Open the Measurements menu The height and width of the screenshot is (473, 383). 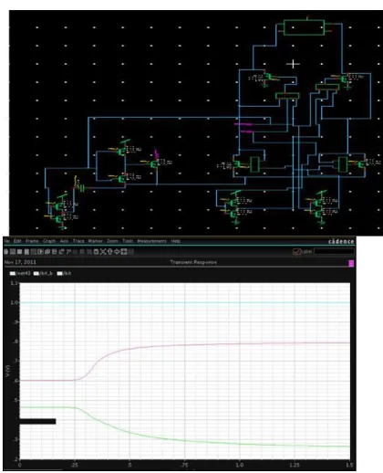[x=151, y=241]
